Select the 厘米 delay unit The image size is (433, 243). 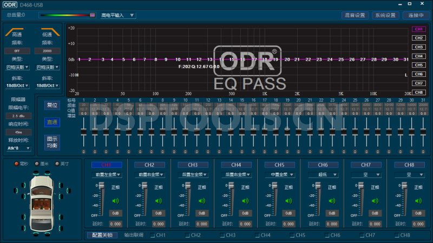point(37,164)
